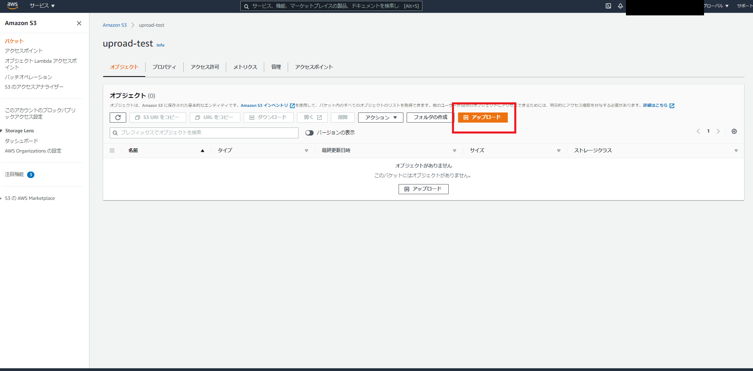Screen dimensions: 753x371
Task: Click the orange アップロード button
Action: click(483, 117)
